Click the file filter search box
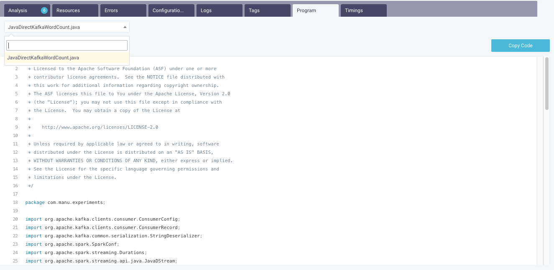Screen dimensions: 554x270 [66, 45]
